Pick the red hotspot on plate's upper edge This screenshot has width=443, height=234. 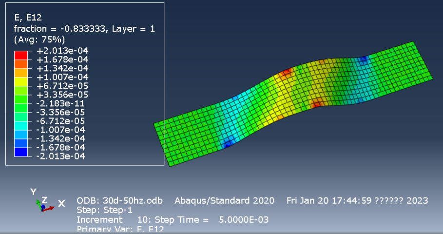[284, 74]
